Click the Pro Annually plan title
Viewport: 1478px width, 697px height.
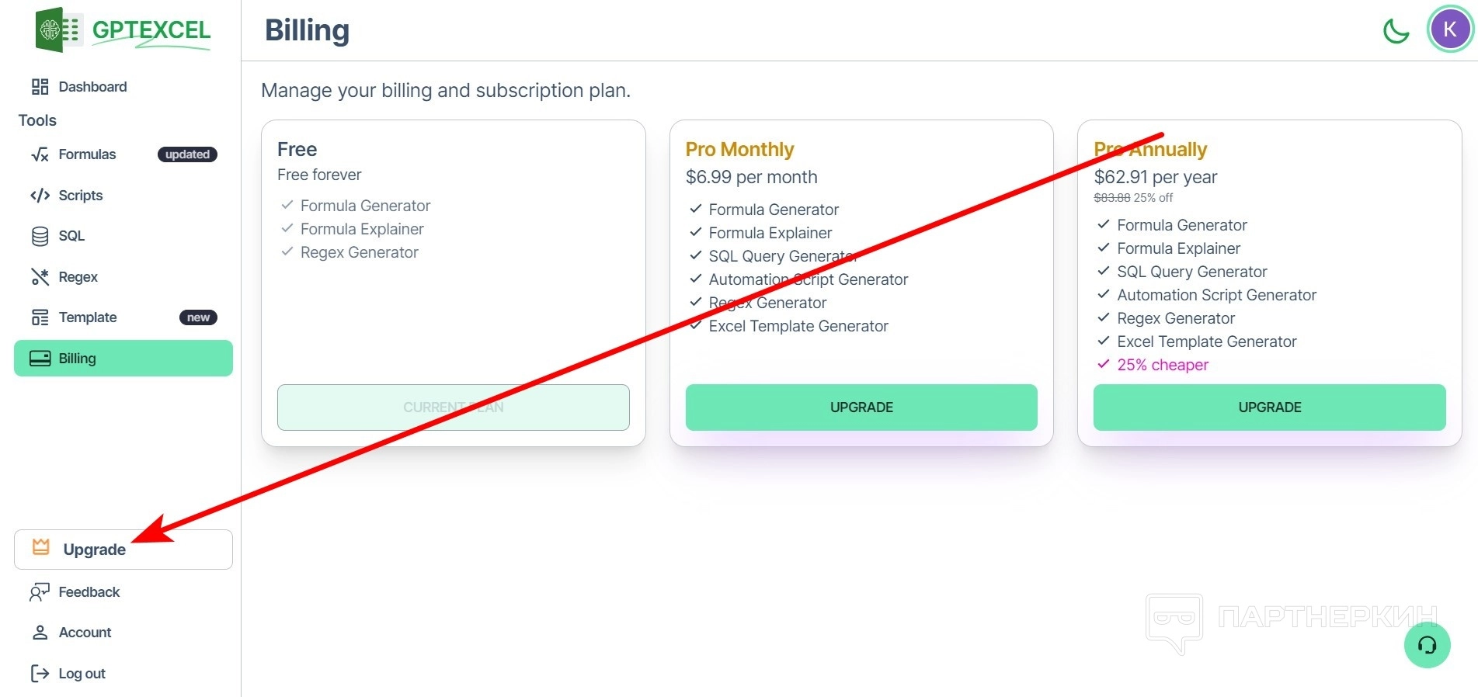pyautogui.click(x=1150, y=149)
